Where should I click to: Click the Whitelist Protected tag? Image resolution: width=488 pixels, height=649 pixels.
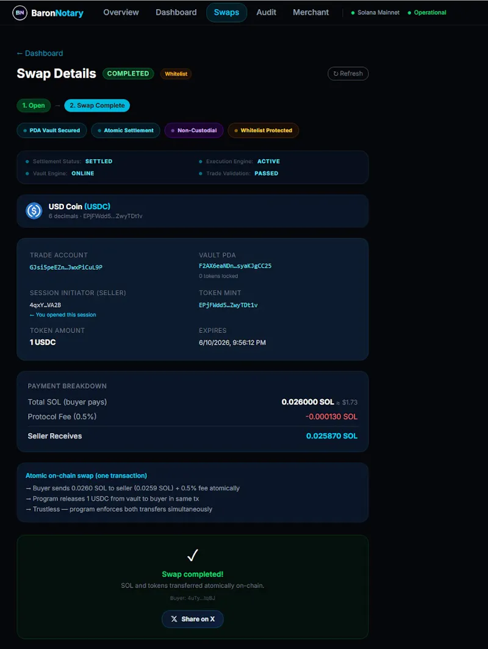(x=264, y=131)
